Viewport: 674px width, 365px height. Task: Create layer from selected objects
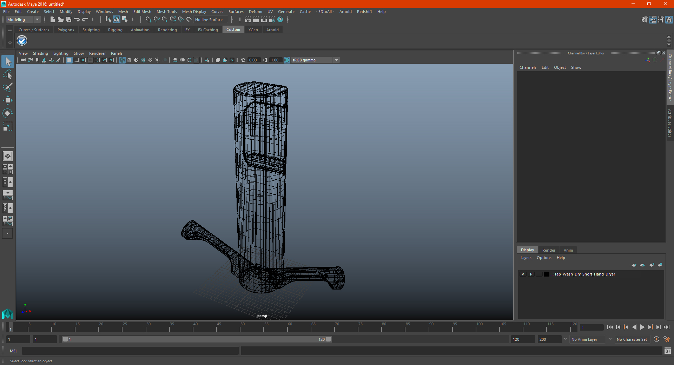660,265
